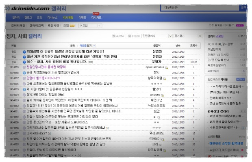The height and width of the screenshot is (162, 252).
Task: Open the notice post about 정치, 사회 갤러리 이용 안내
Action: (56, 62)
